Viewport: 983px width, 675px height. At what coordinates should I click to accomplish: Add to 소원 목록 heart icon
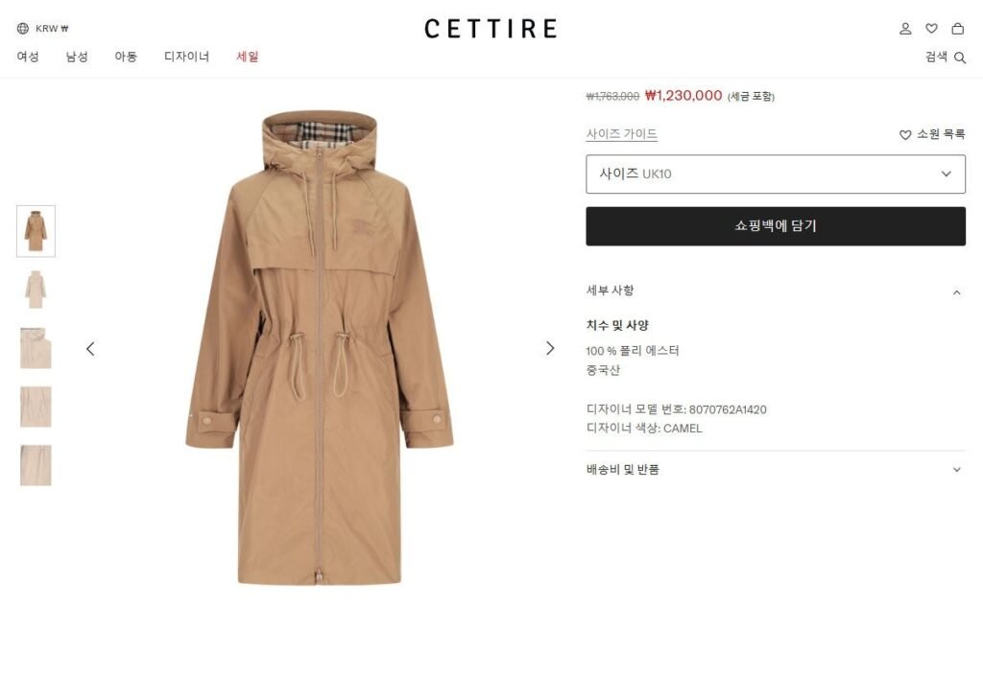coord(905,134)
